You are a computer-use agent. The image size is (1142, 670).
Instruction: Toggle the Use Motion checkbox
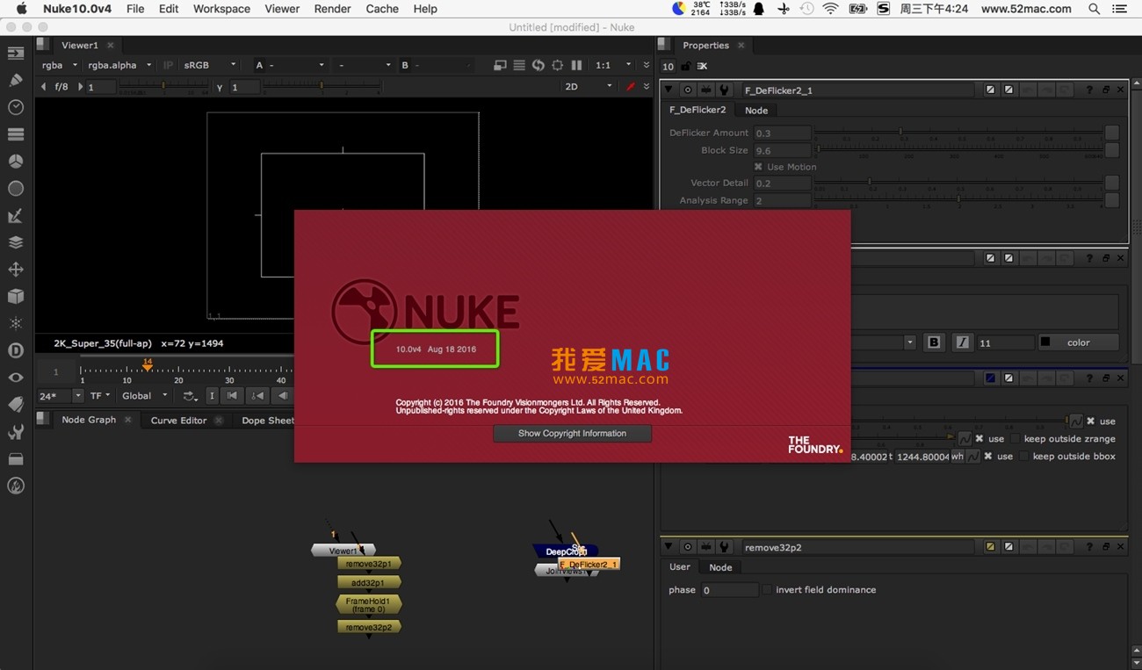pyautogui.click(x=758, y=167)
